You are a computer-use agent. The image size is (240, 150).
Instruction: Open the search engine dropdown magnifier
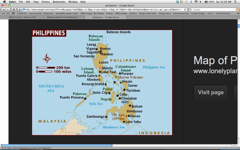pos(190,9)
